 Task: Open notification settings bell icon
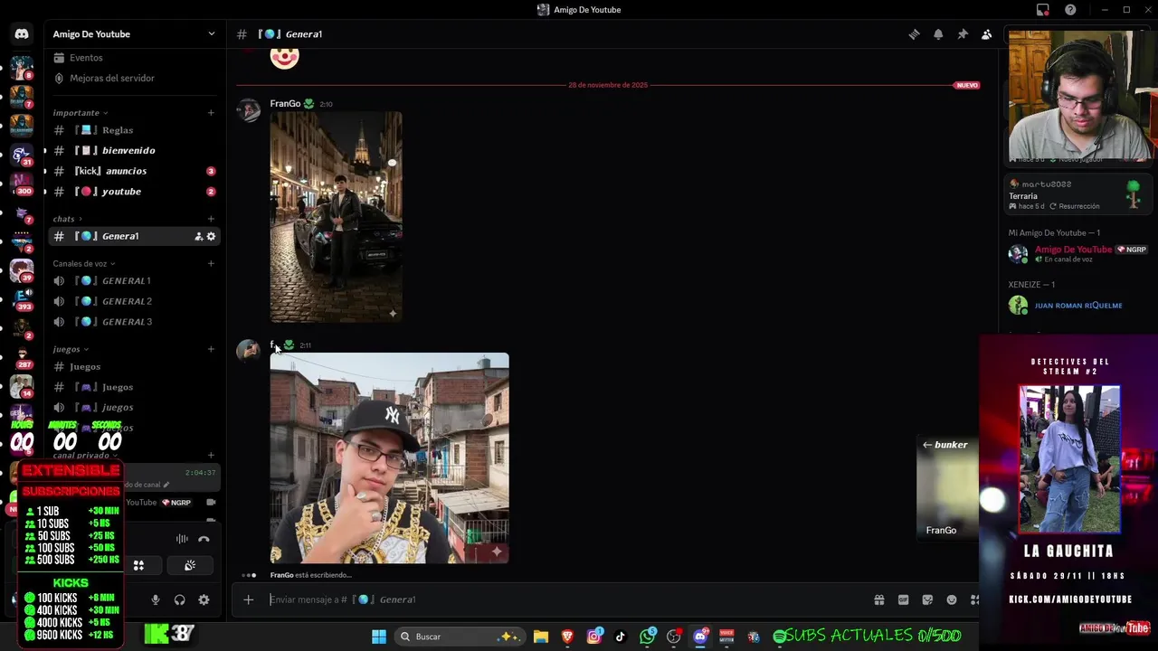(938, 34)
